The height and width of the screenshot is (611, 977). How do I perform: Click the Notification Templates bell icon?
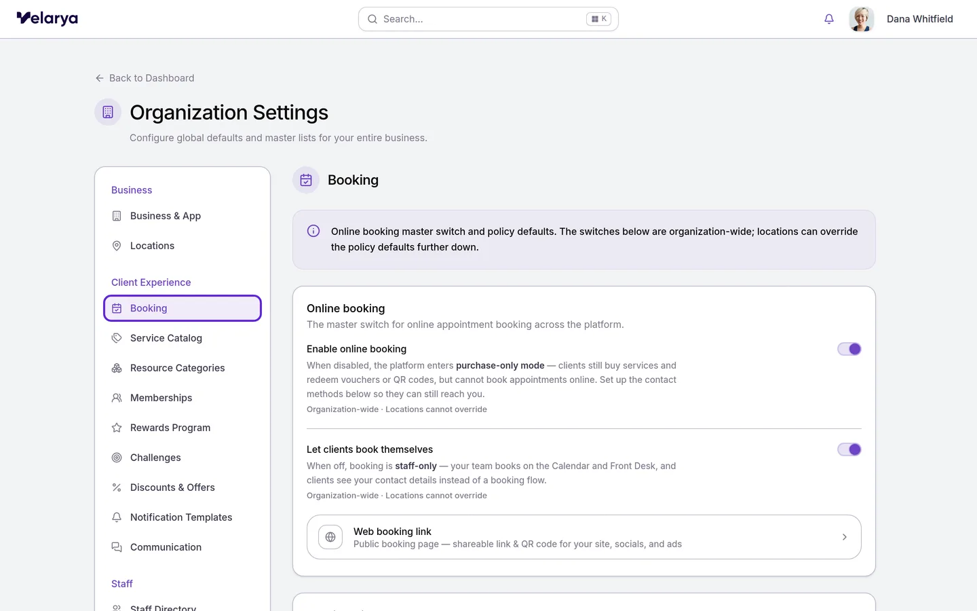tap(117, 517)
